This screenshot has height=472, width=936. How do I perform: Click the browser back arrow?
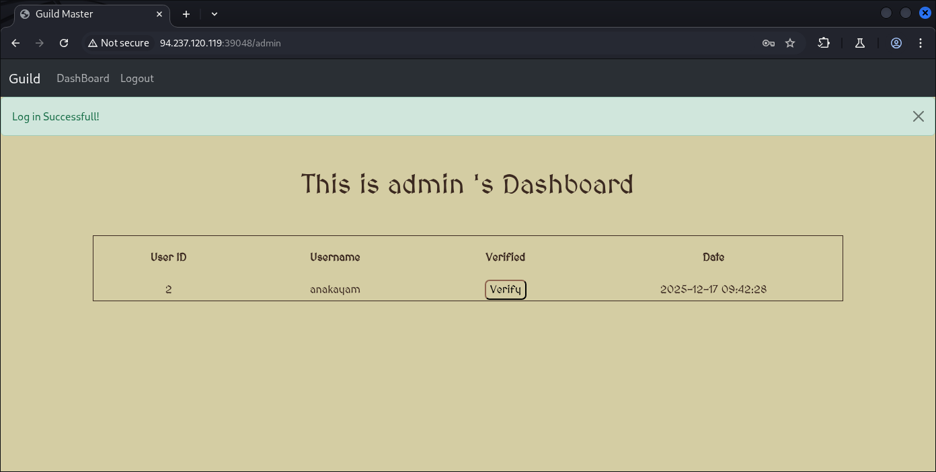15,43
